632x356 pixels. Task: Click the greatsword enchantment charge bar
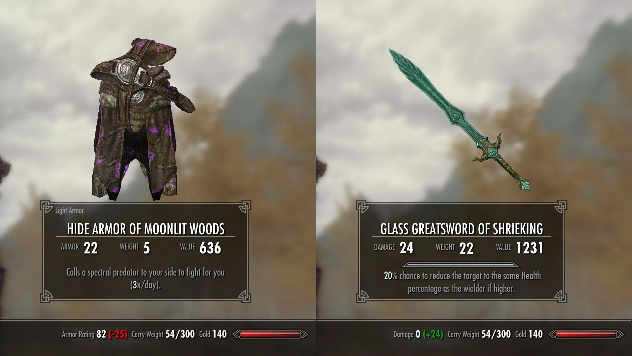click(461, 265)
